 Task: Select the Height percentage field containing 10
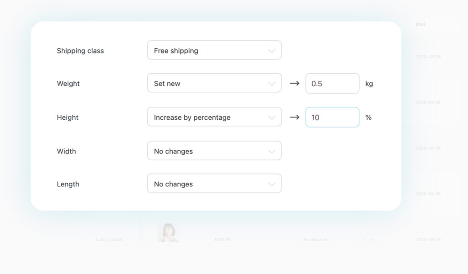332,117
